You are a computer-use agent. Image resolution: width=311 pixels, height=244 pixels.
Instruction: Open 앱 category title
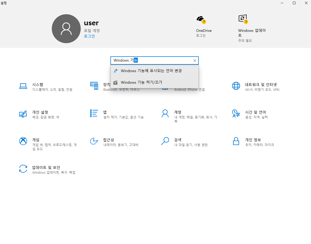pos(105,112)
